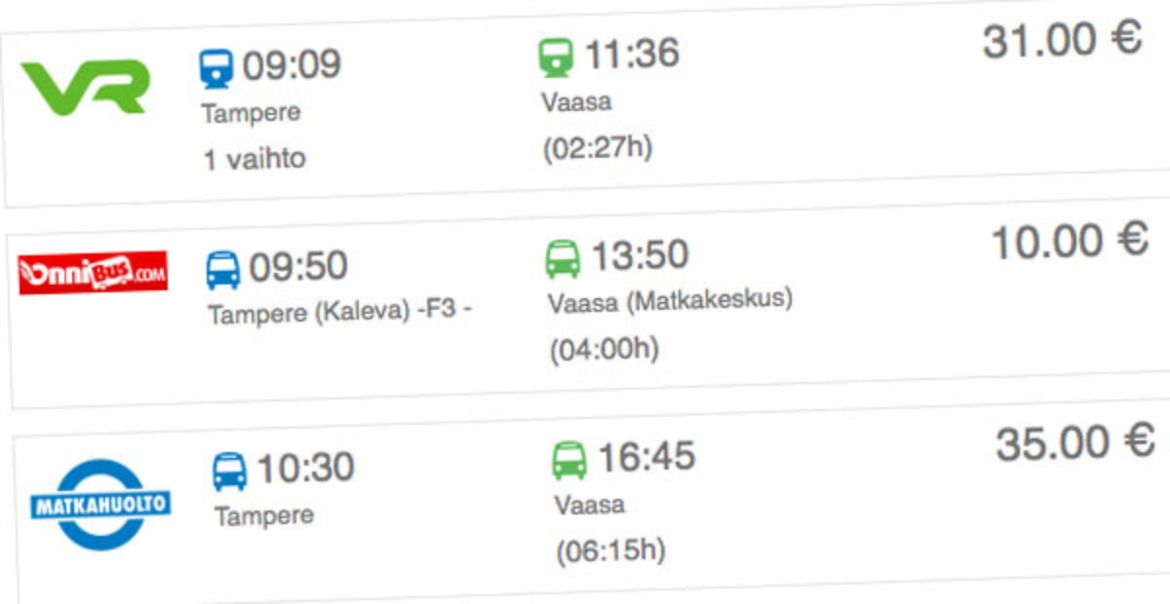This screenshot has width=1170, height=604.
Task: Click green bus icon beside 13:50
Action: click(x=563, y=258)
